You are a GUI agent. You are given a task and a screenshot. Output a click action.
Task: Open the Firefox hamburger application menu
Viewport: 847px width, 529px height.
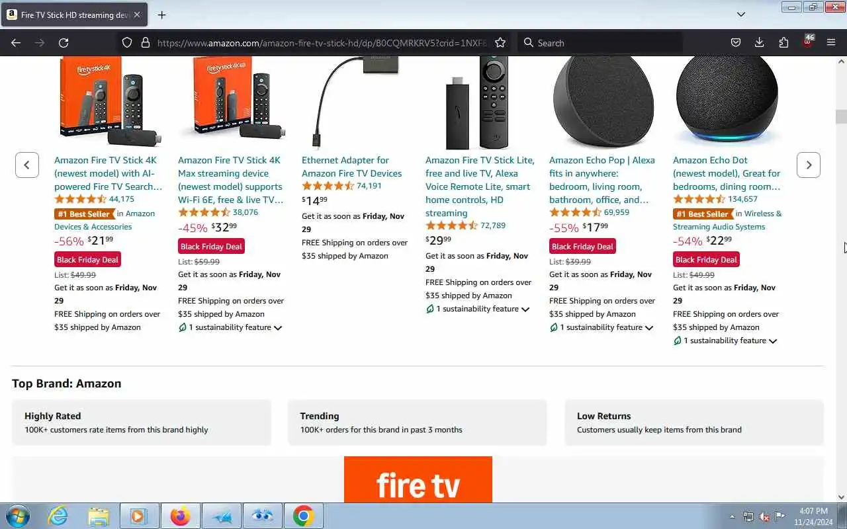[831, 42]
